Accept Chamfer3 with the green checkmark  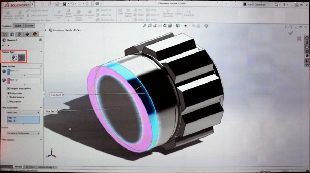pos(3,45)
